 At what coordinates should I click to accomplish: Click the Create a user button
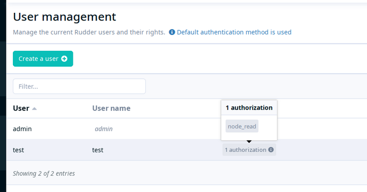click(43, 59)
